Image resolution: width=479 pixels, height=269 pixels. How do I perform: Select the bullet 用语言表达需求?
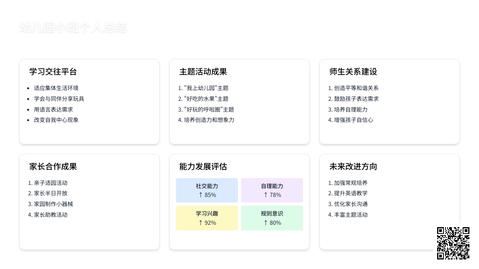[x=53, y=110]
